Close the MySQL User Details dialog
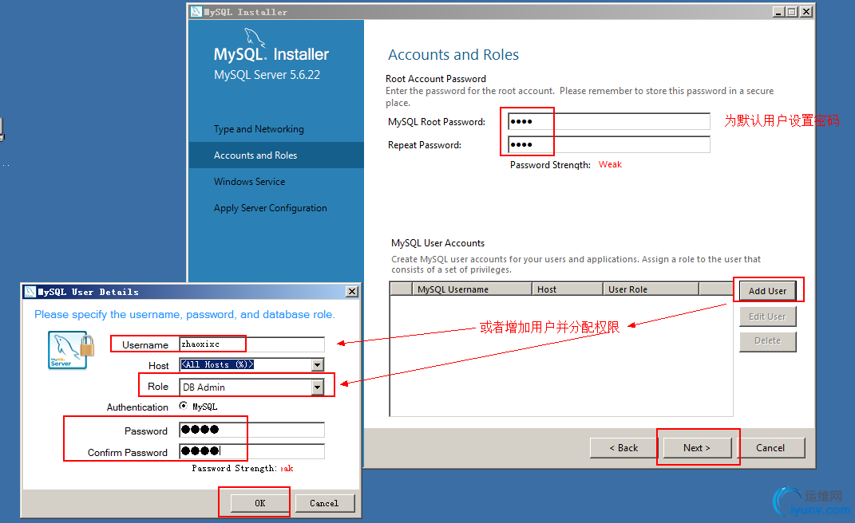855x523 pixels. click(352, 292)
